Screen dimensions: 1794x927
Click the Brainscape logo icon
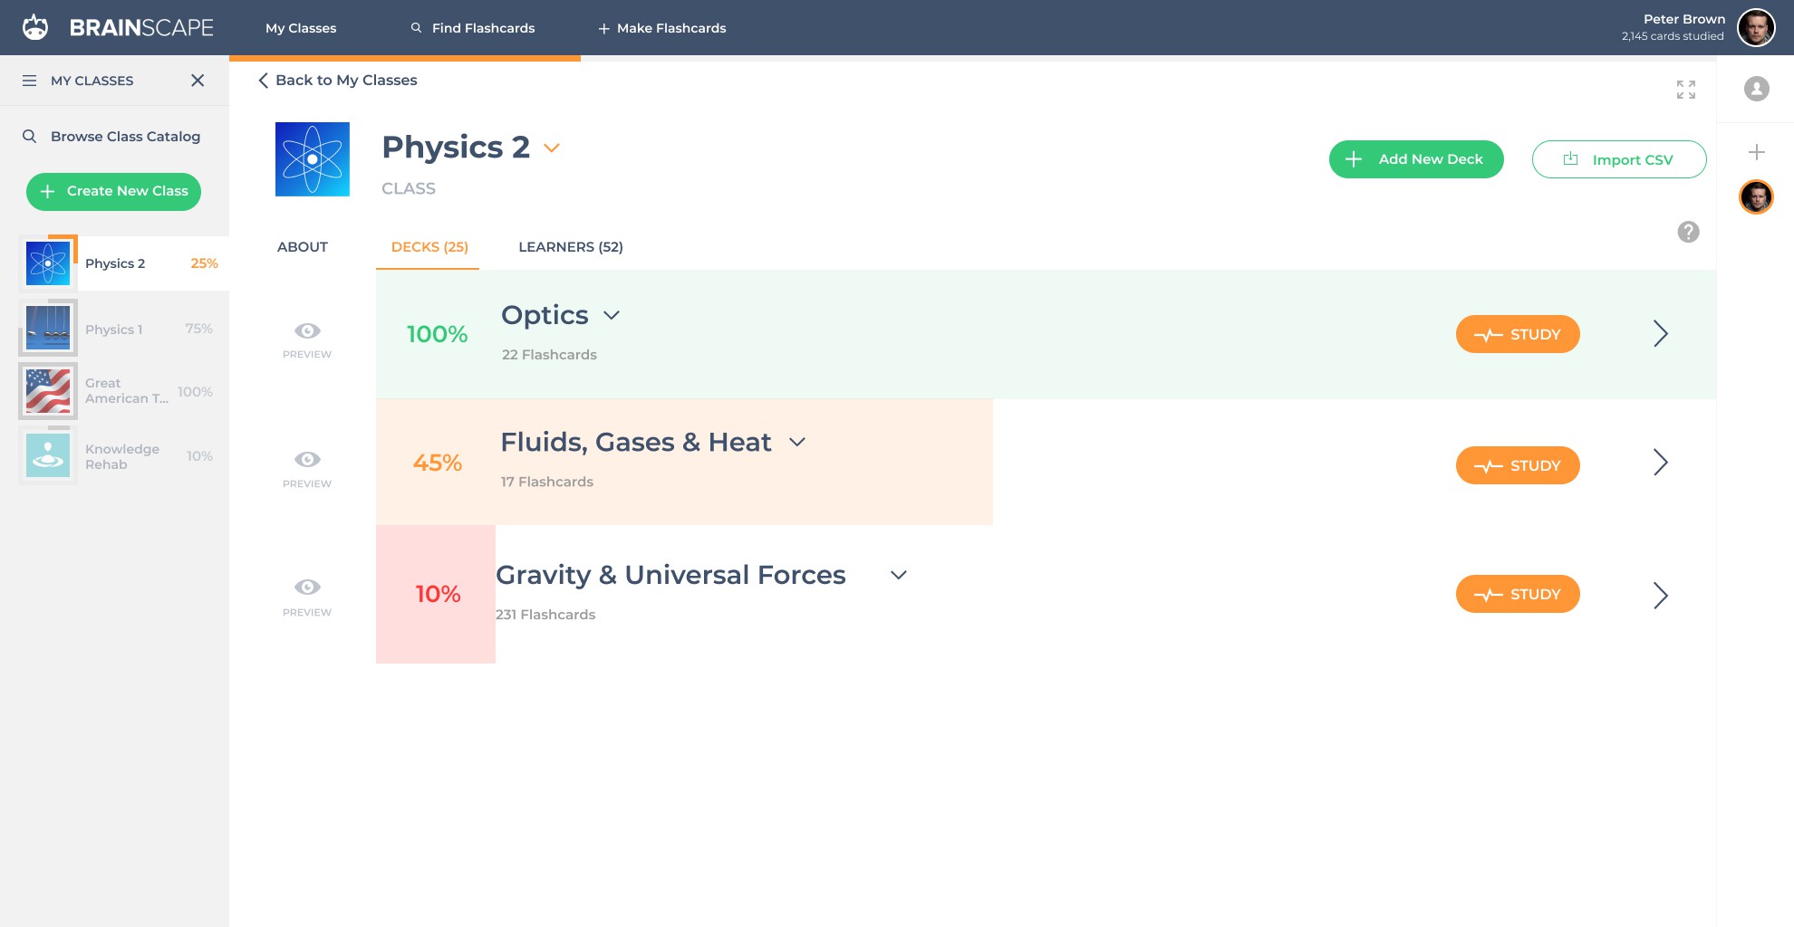35,27
